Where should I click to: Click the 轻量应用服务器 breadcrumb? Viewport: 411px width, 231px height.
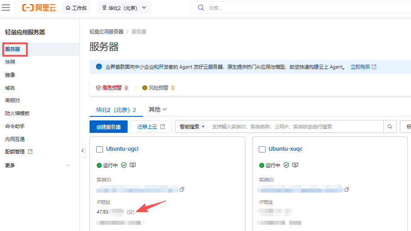[107, 32]
